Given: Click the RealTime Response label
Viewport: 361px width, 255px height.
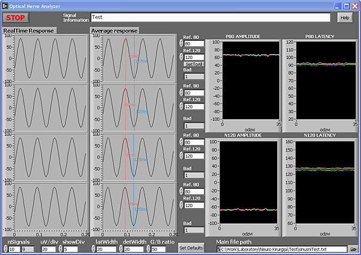Looking at the screenshot, I should click(28, 31).
